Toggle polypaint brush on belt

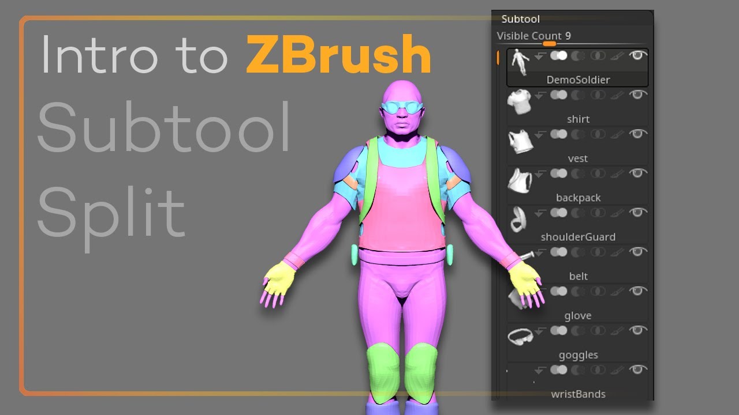point(617,252)
